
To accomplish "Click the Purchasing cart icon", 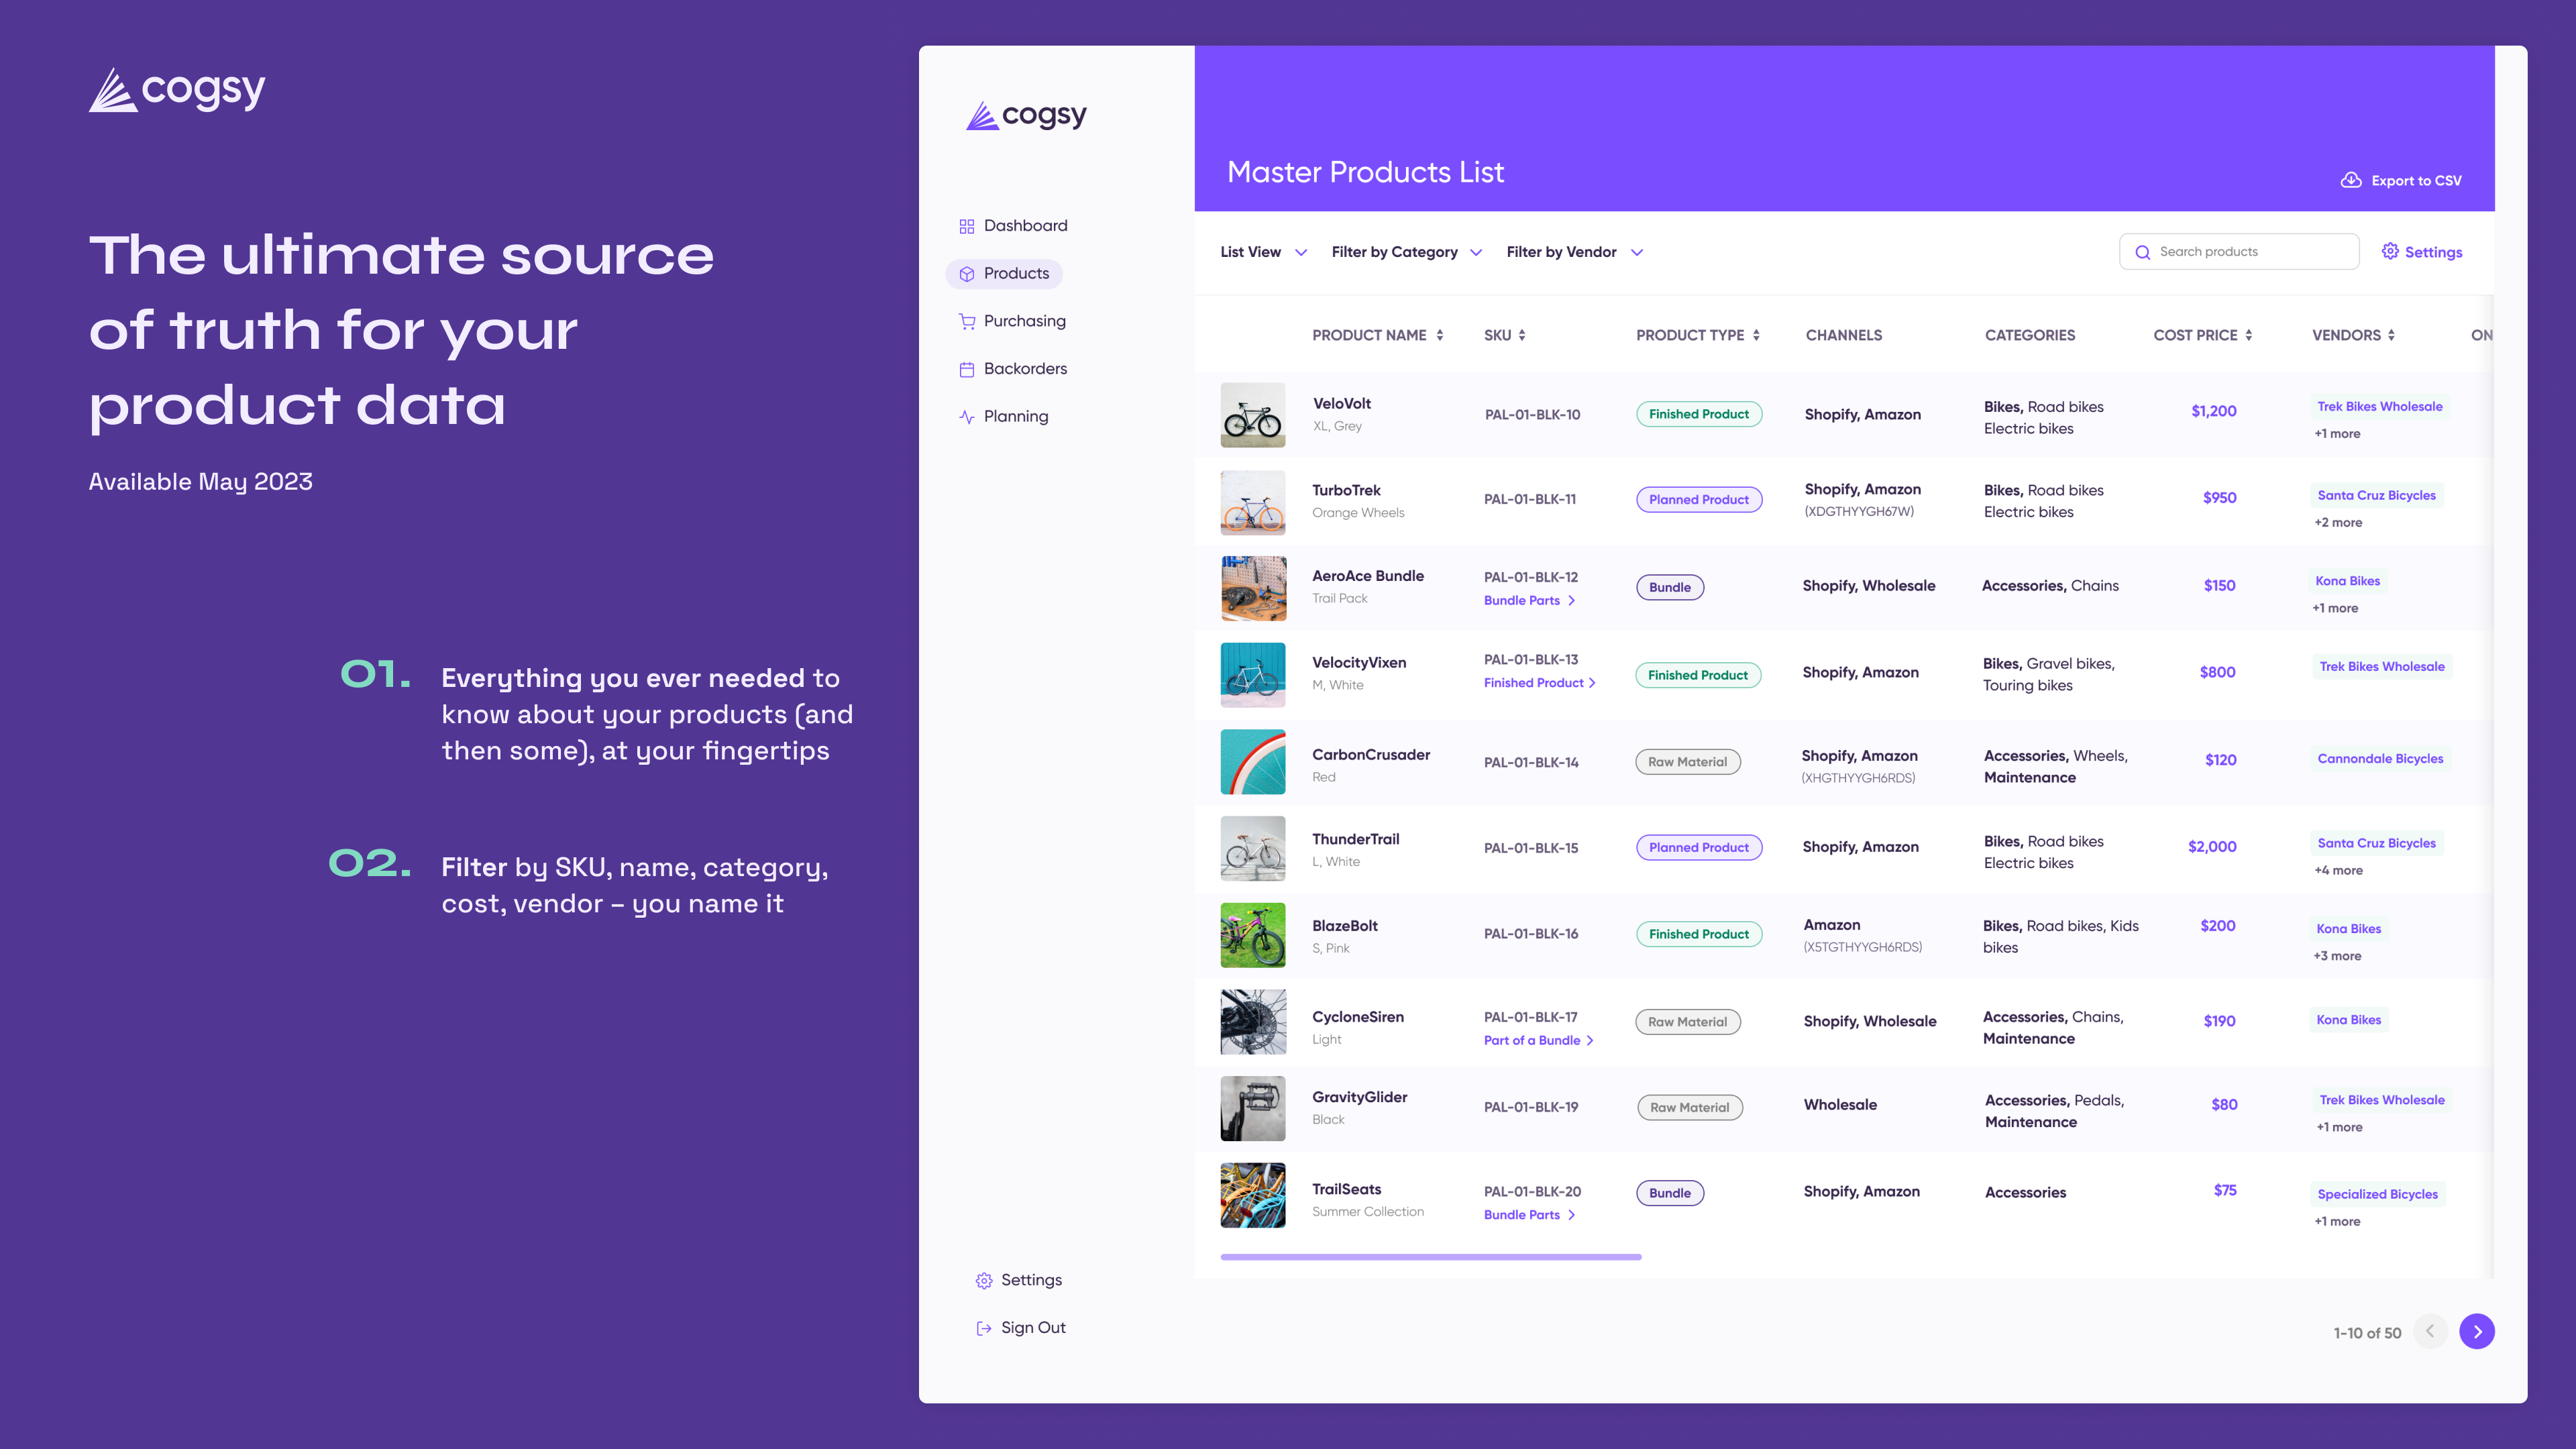I will (x=966, y=321).
